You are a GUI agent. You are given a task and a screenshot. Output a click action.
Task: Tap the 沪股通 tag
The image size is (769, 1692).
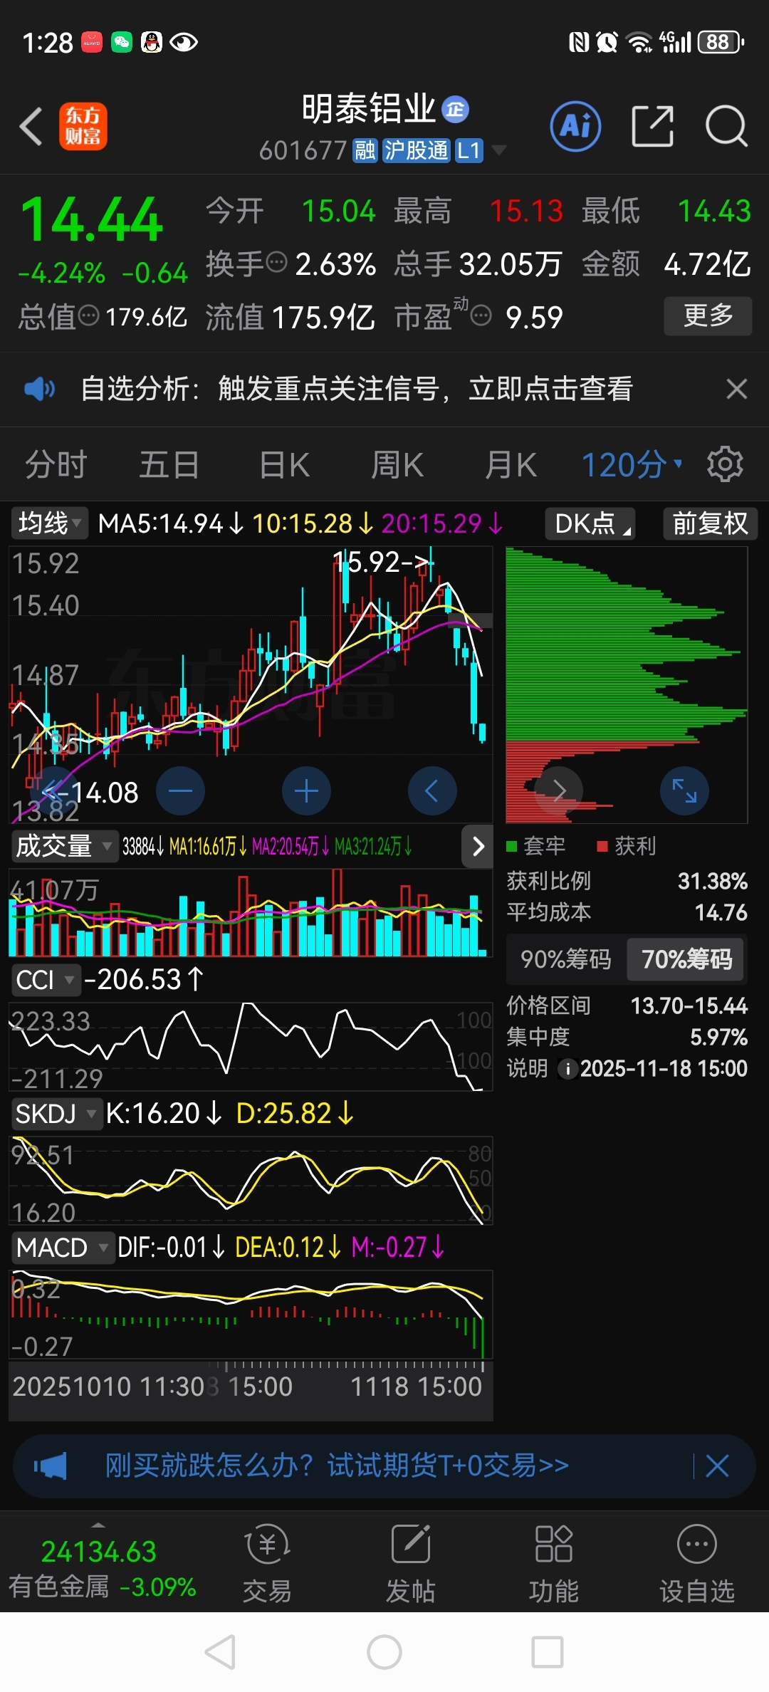click(x=417, y=150)
